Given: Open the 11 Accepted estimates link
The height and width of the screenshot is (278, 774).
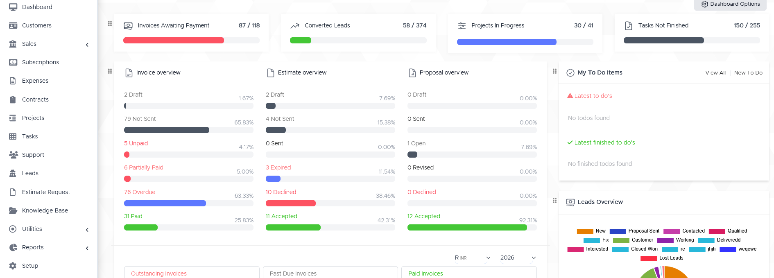Looking at the screenshot, I should point(281,216).
